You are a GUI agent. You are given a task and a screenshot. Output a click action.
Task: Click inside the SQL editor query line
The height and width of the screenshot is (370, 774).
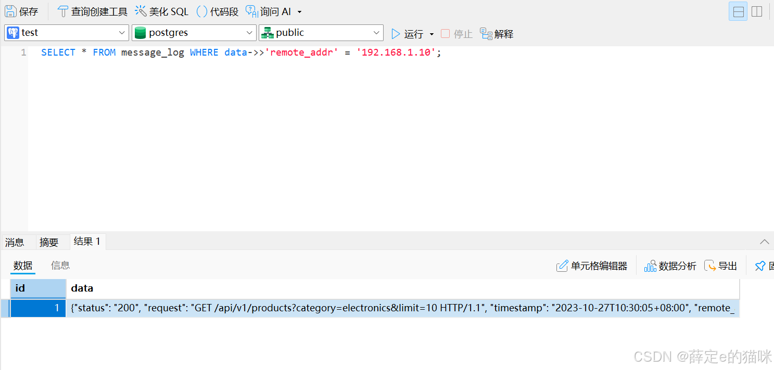tap(241, 52)
